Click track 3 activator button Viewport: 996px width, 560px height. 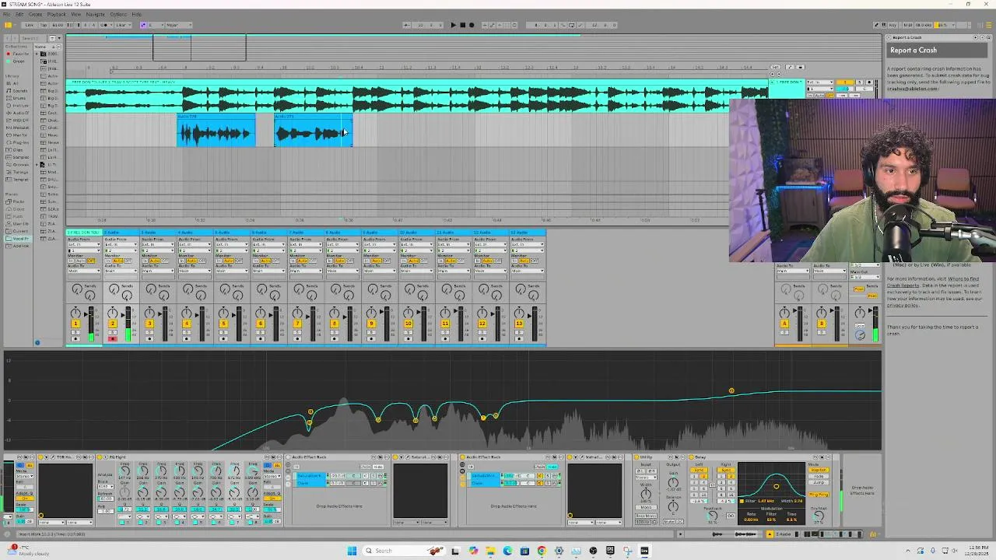(149, 324)
